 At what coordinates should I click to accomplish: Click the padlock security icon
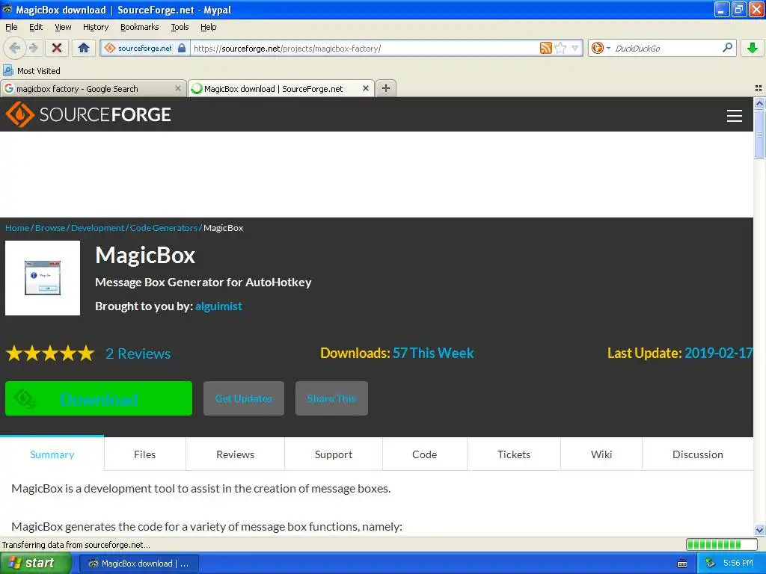point(182,49)
